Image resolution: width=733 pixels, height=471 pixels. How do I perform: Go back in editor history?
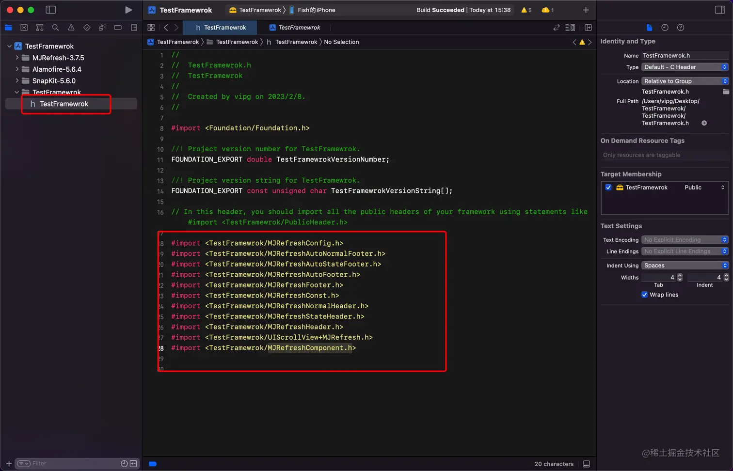coord(166,28)
